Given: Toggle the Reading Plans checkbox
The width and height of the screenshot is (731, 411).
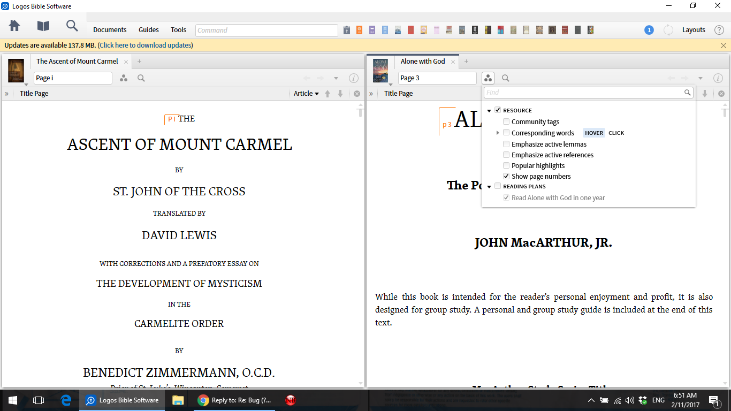Looking at the screenshot, I should click(498, 186).
